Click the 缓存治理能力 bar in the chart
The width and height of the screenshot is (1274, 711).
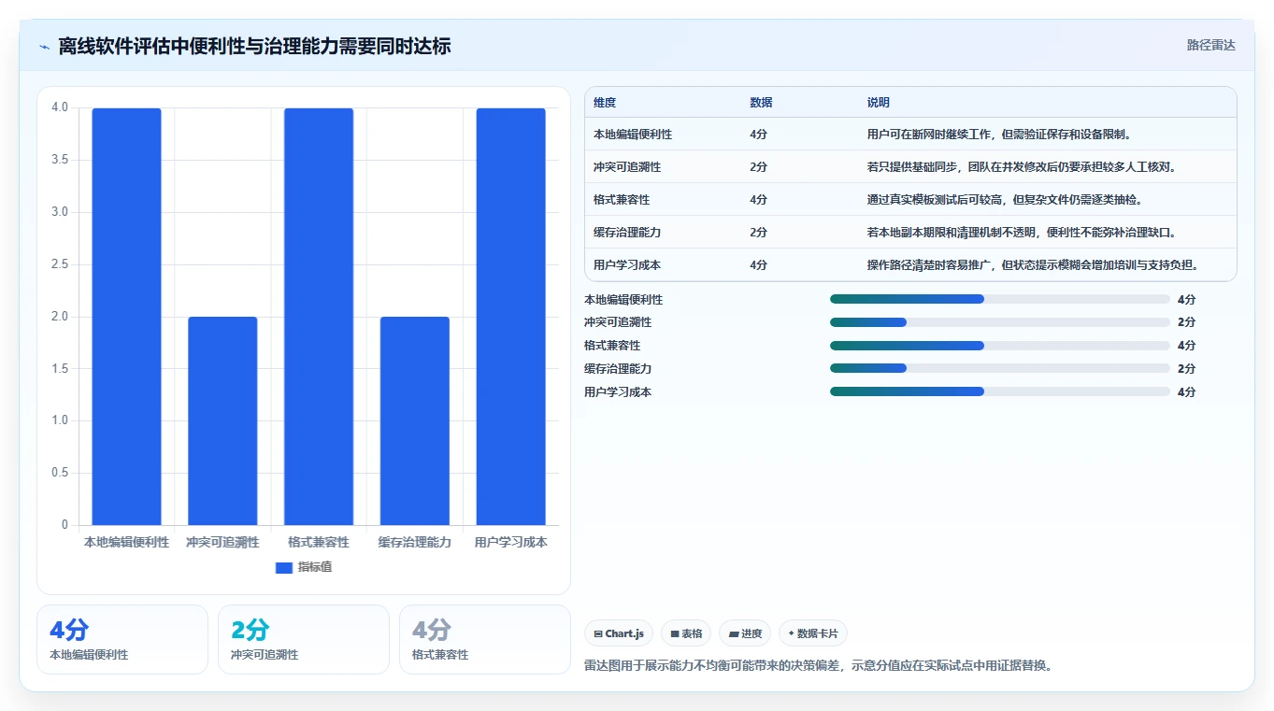click(415, 420)
